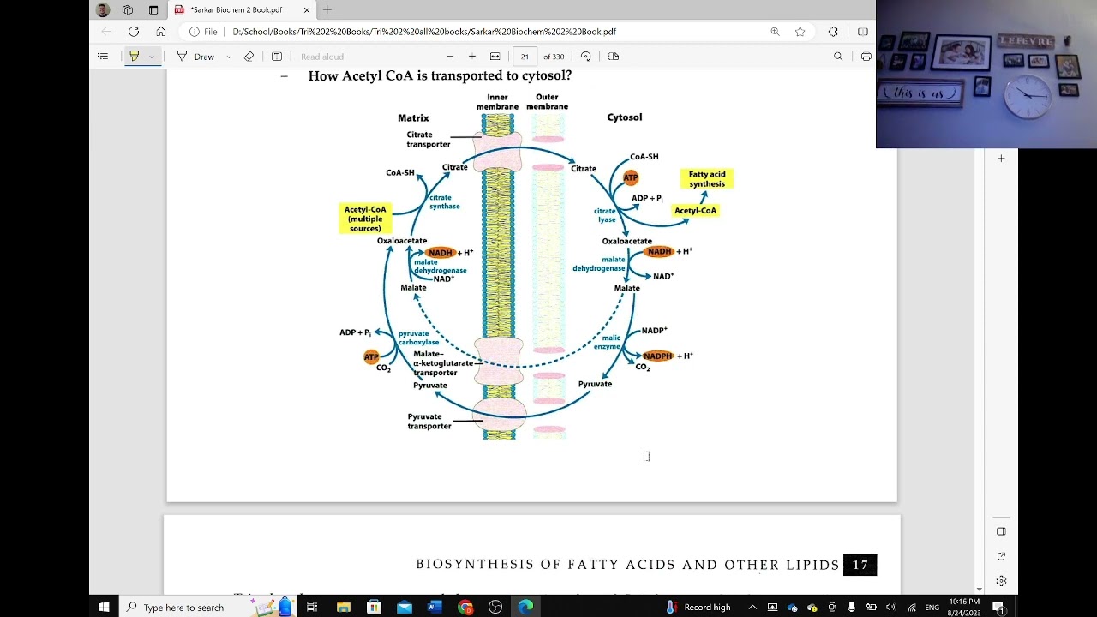This screenshot has width=1097, height=617.
Task: Activate the Draw tool
Action: [196, 57]
